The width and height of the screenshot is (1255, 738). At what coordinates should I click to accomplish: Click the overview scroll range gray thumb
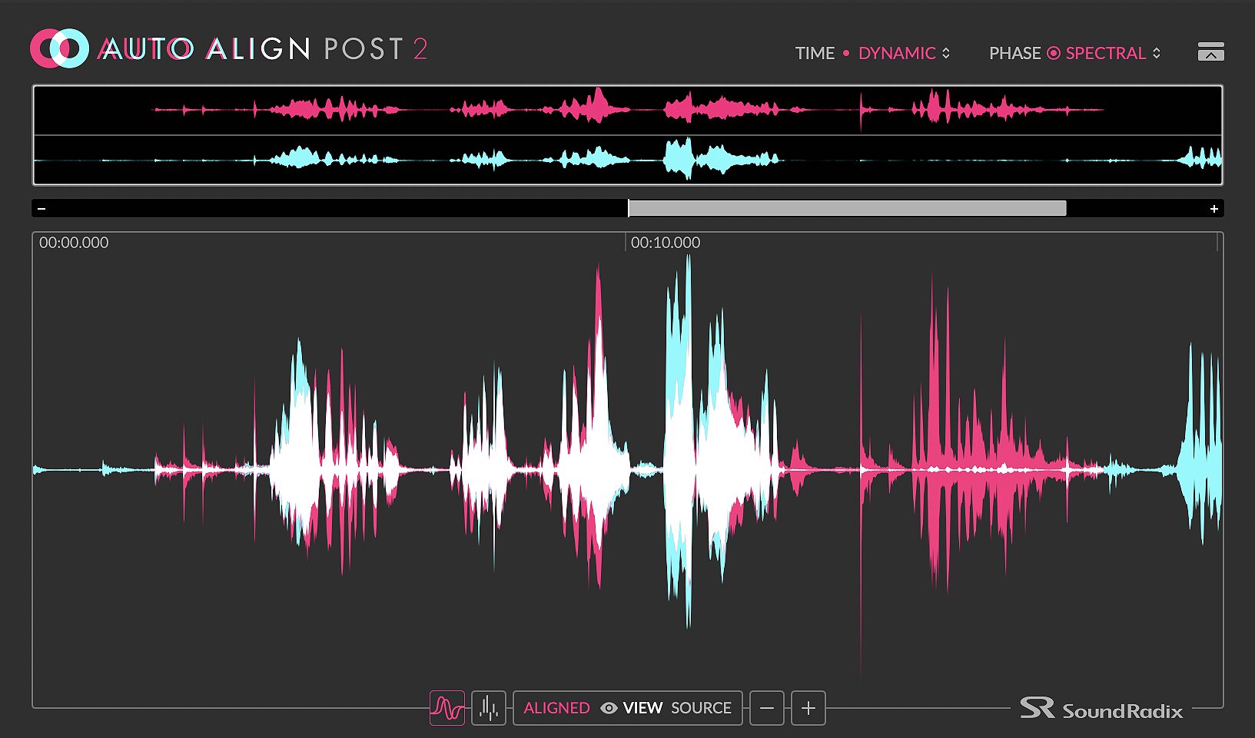coord(847,208)
